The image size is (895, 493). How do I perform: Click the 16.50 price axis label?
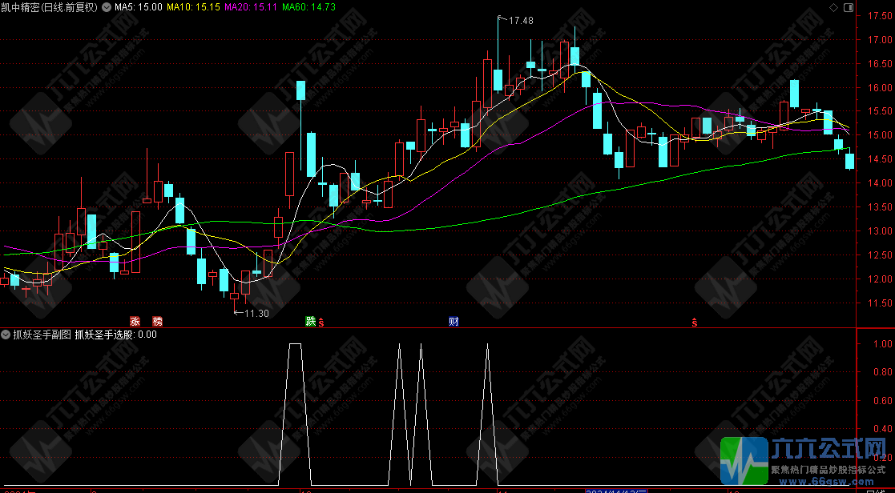[x=878, y=64]
